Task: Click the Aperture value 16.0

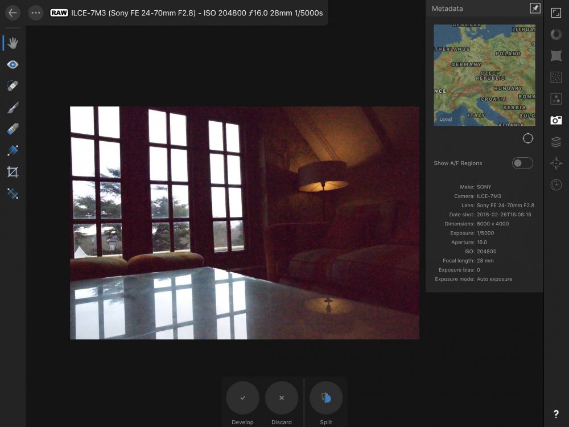Action: (482, 242)
